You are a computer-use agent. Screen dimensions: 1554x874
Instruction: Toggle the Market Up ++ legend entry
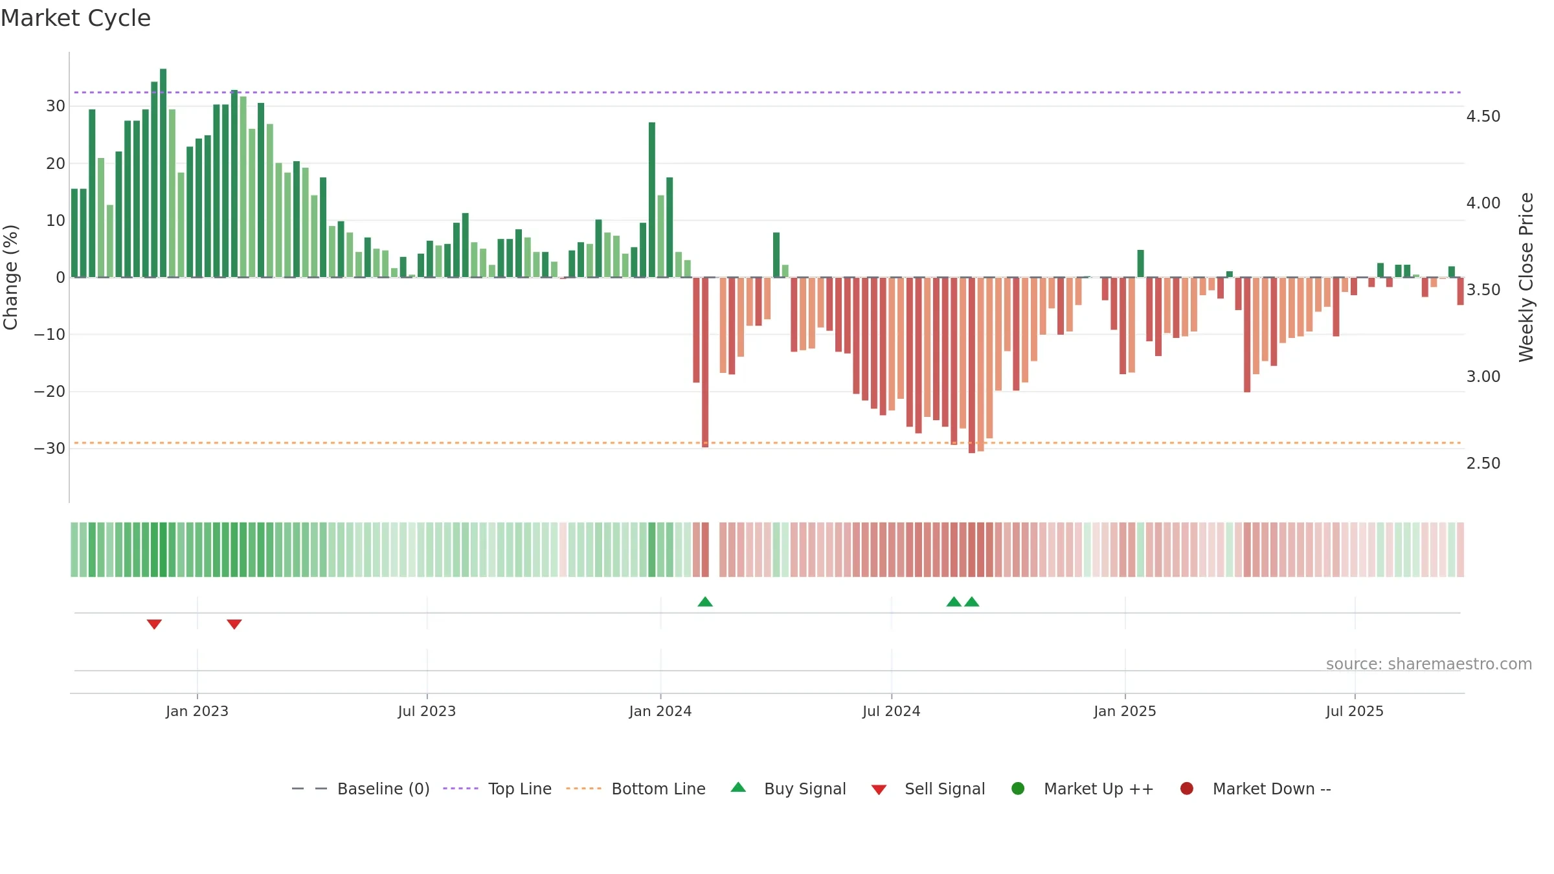coord(1082,789)
